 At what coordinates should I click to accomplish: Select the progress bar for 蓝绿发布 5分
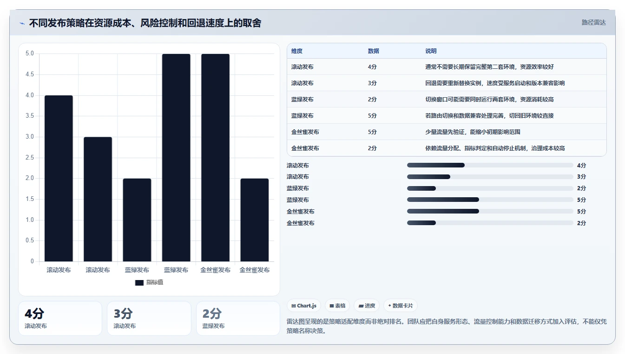(490, 200)
